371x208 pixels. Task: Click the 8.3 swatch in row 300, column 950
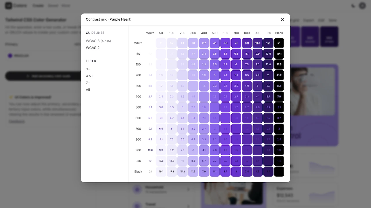[268, 86]
